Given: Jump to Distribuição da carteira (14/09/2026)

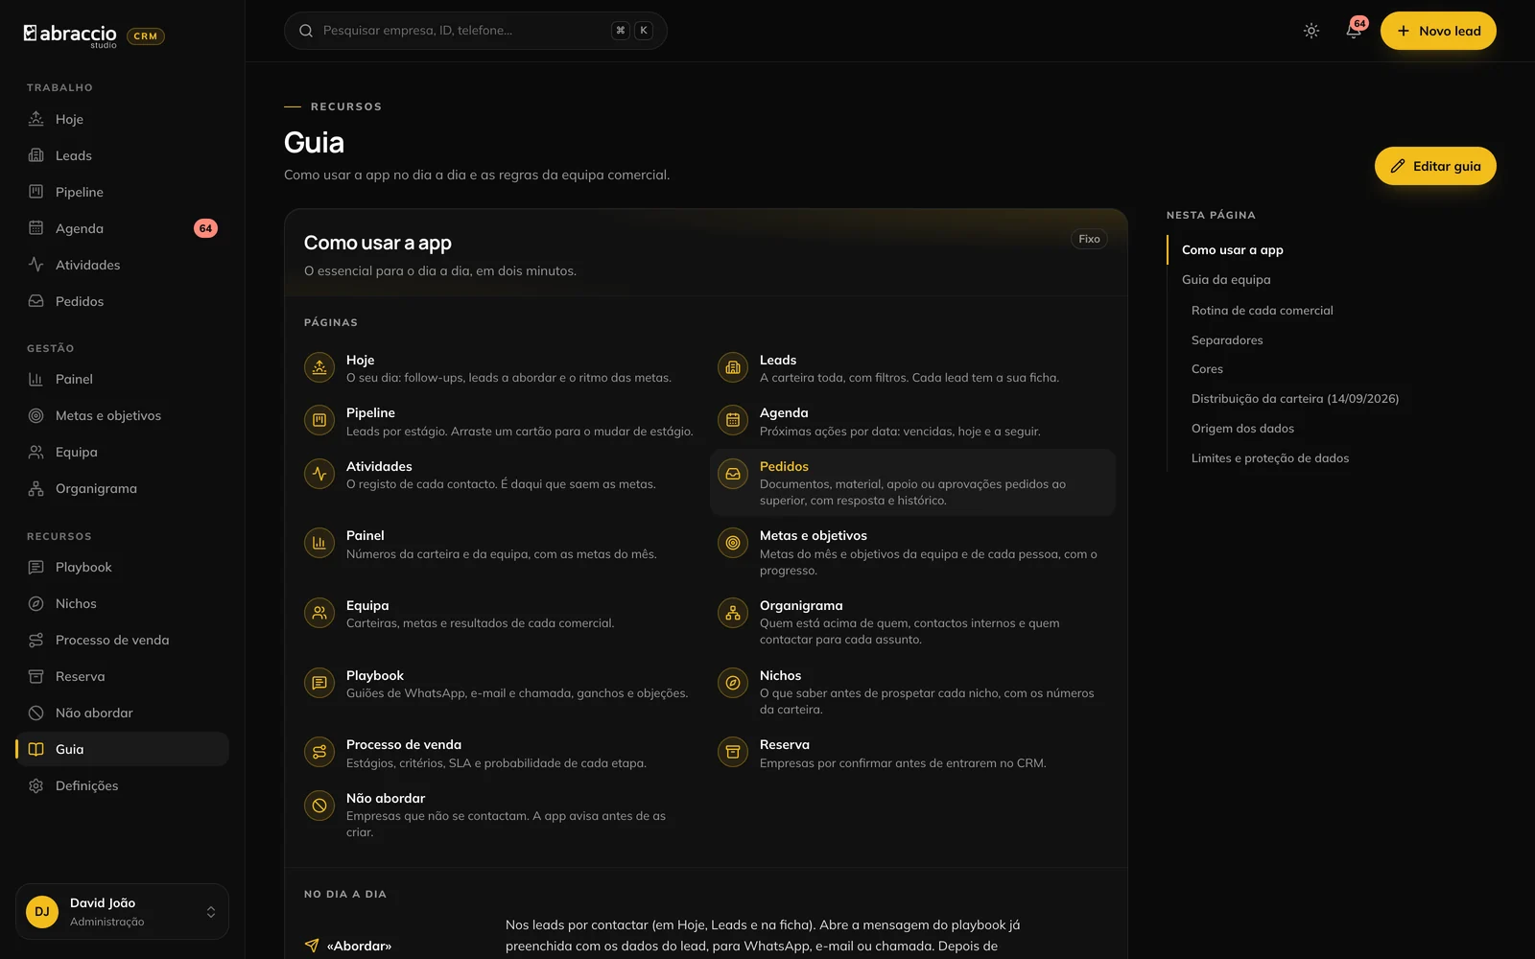Looking at the screenshot, I should (1295, 398).
